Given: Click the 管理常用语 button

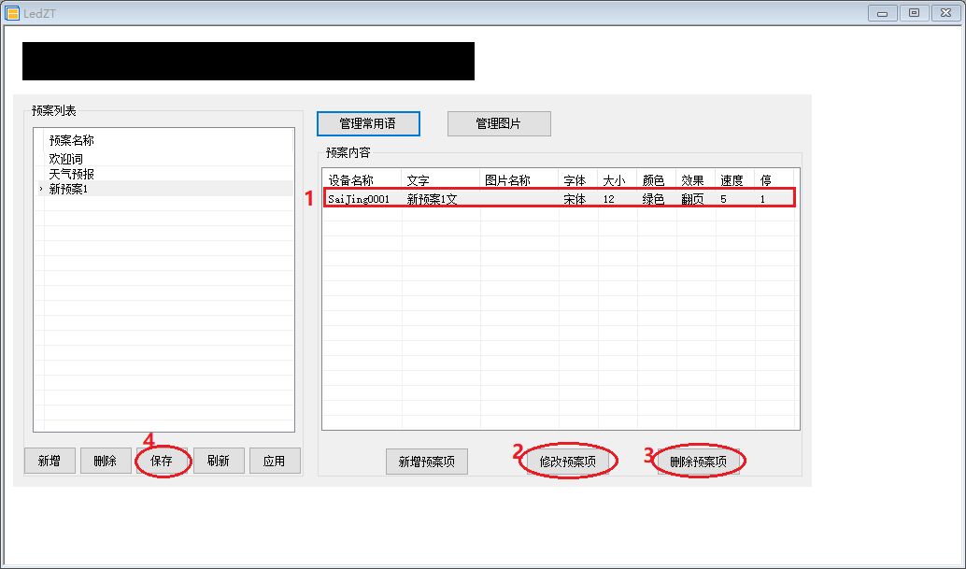Looking at the screenshot, I should [368, 123].
